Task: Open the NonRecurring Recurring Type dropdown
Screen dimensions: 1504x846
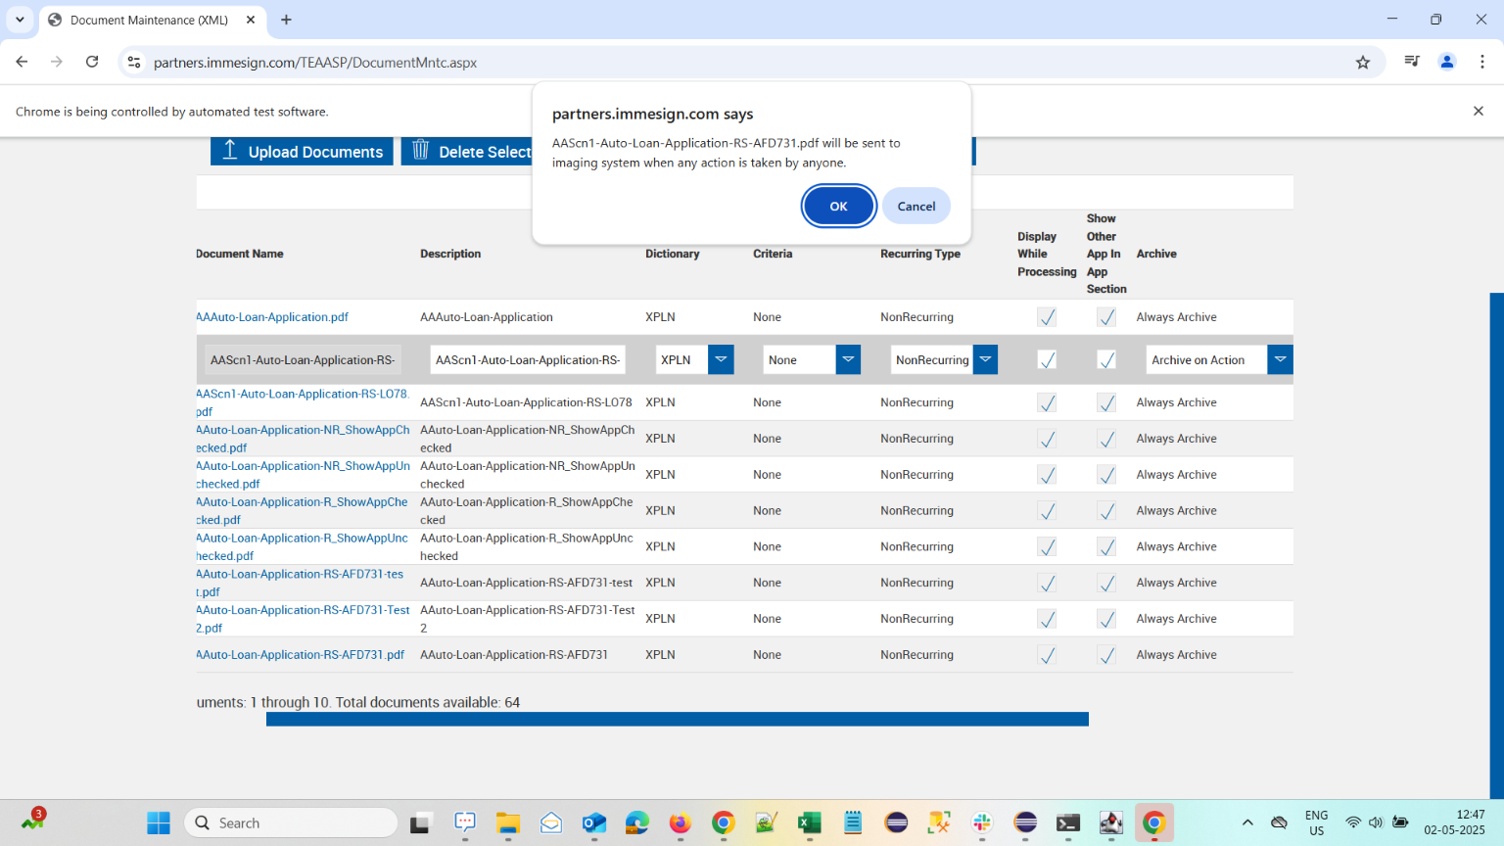Action: pyautogui.click(x=985, y=359)
